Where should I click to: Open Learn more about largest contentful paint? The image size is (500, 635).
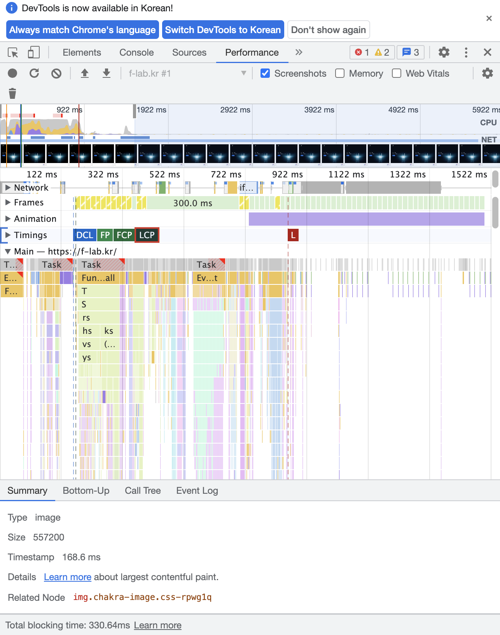(x=68, y=577)
